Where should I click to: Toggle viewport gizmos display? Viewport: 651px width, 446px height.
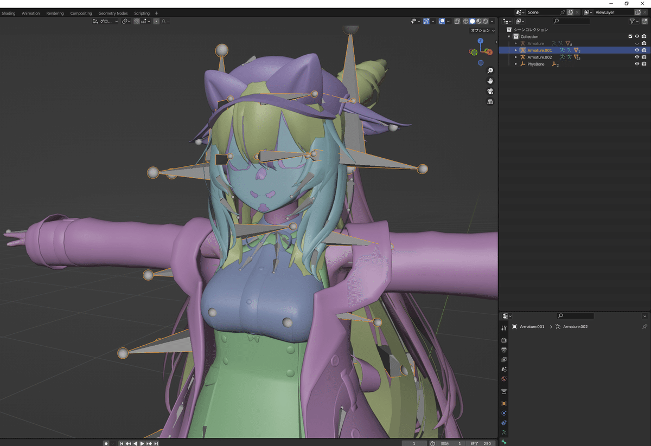(426, 21)
